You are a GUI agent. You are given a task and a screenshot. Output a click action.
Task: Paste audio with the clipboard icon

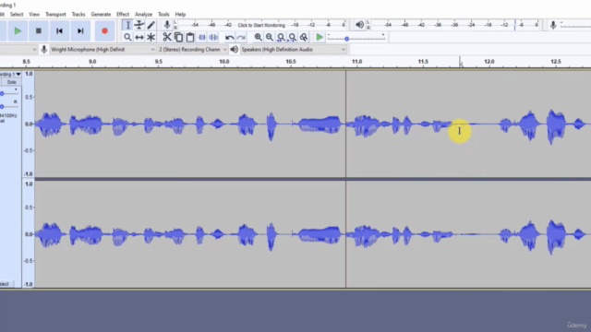coord(190,37)
